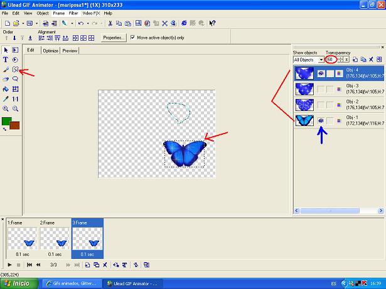Click the Open file folder icon
386x289 pixels.
16,23
